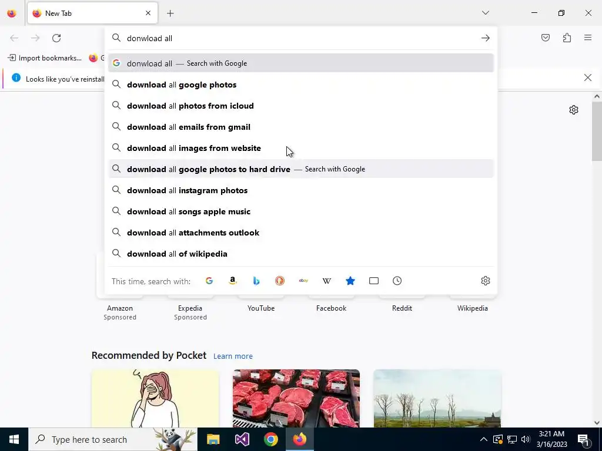Click the page vertical scrollbar thumb
Viewport: 602px width, 451px height.
pyautogui.click(x=597, y=132)
